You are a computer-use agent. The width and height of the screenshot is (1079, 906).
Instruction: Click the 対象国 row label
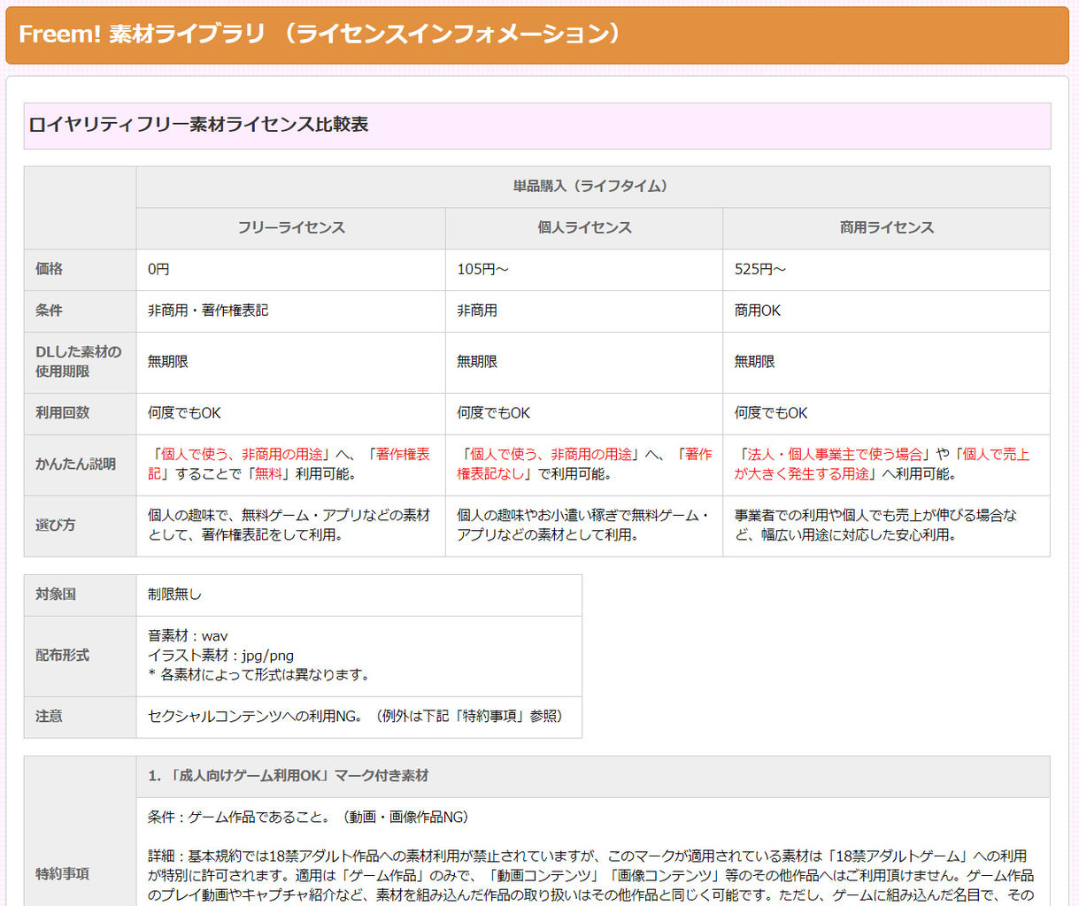click(x=80, y=595)
